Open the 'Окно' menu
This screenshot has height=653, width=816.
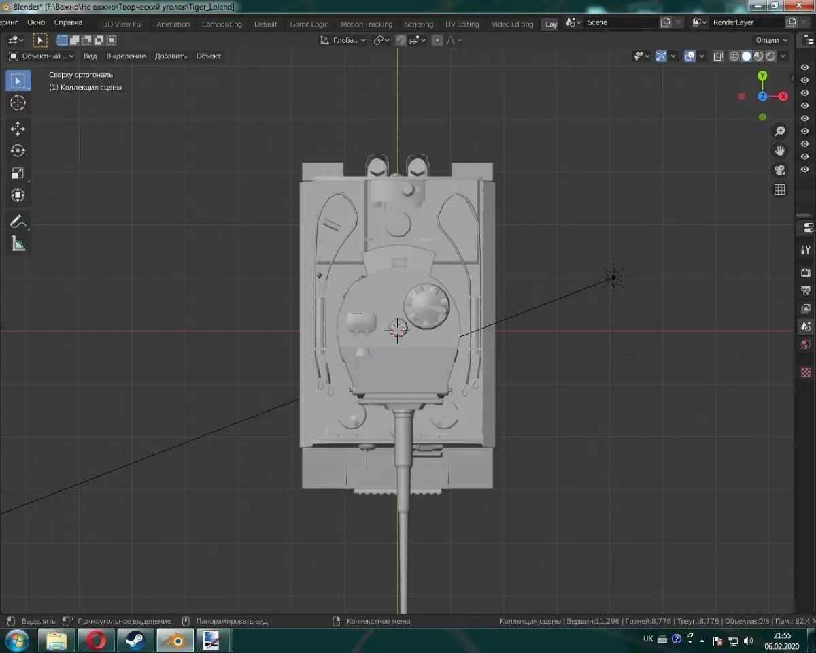pyautogui.click(x=36, y=22)
